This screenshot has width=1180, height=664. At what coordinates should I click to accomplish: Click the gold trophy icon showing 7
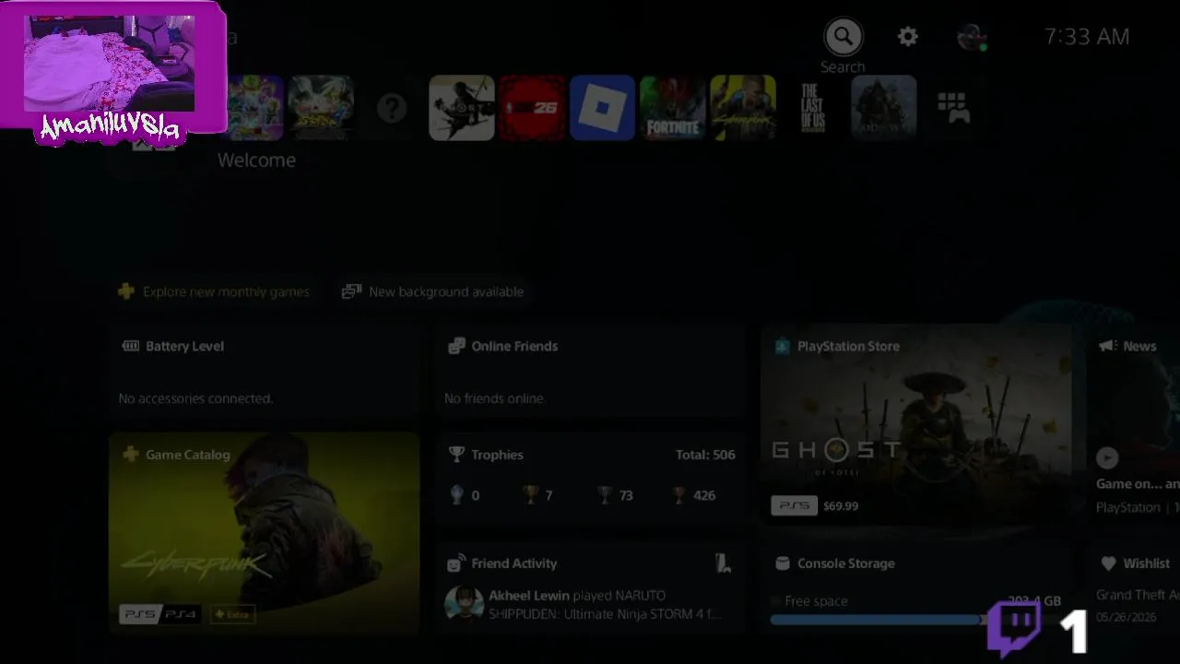point(530,495)
